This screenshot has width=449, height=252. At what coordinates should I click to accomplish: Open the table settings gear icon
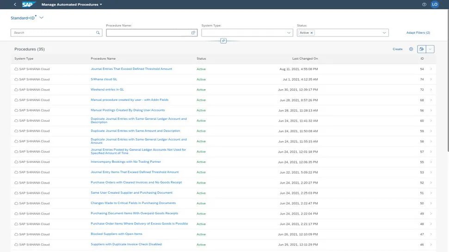click(x=411, y=49)
